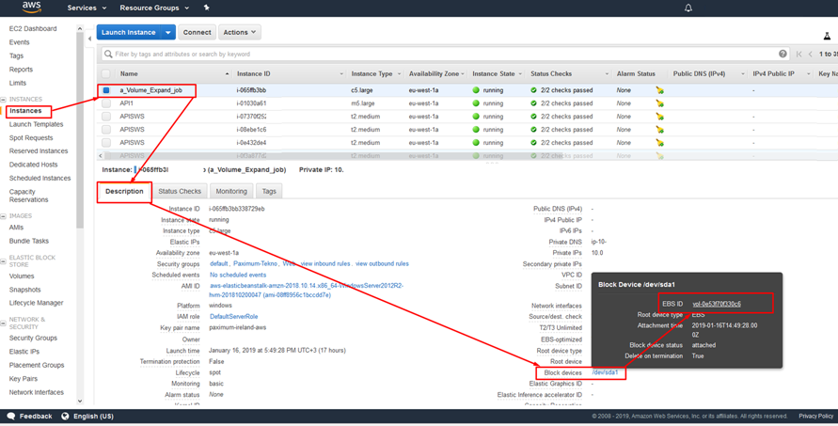Collapse the NETWORK & SECURITY section
The height and width of the screenshot is (426, 838).
(x=3, y=323)
